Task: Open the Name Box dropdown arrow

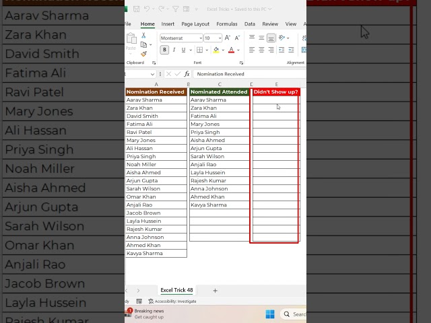Action: tap(152, 74)
